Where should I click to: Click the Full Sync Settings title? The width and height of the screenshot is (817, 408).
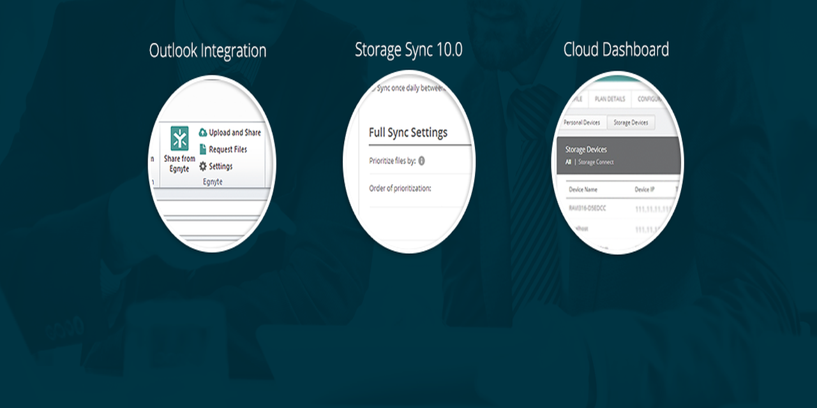click(x=408, y=133)
